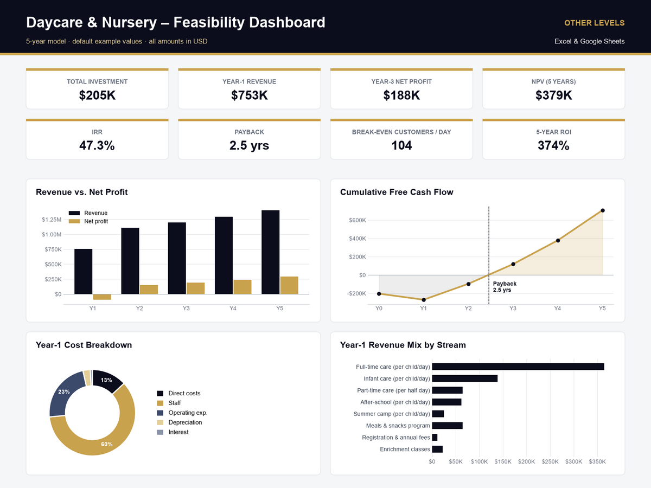Click the 5-year model subtitle text
Viewport: 651px width, 488px height.
[x=117, y=41]
